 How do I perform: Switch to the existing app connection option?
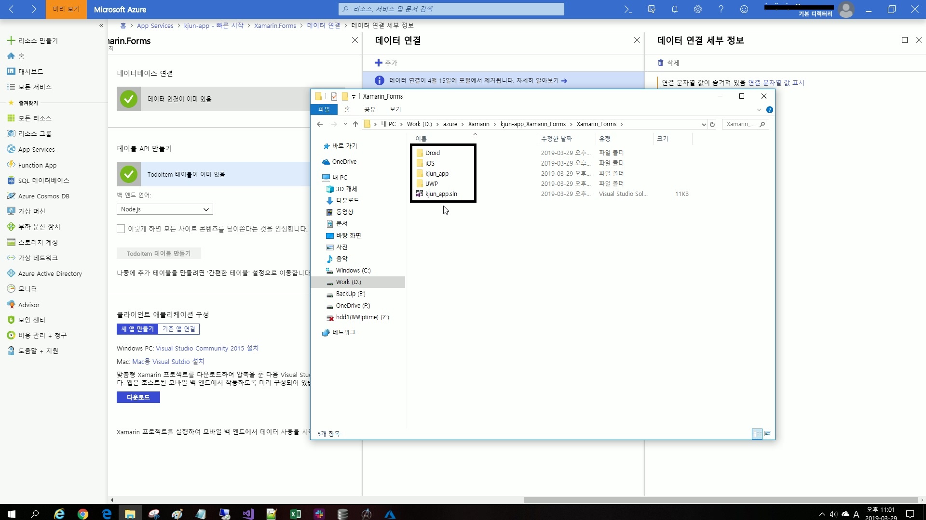click(x=178, y=329)
